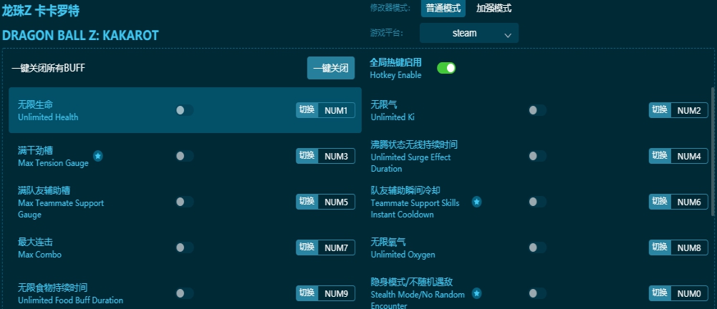Enable Unlimited Oxygen toggle
The width and height of the screenshot is (717, 309).
537,247
